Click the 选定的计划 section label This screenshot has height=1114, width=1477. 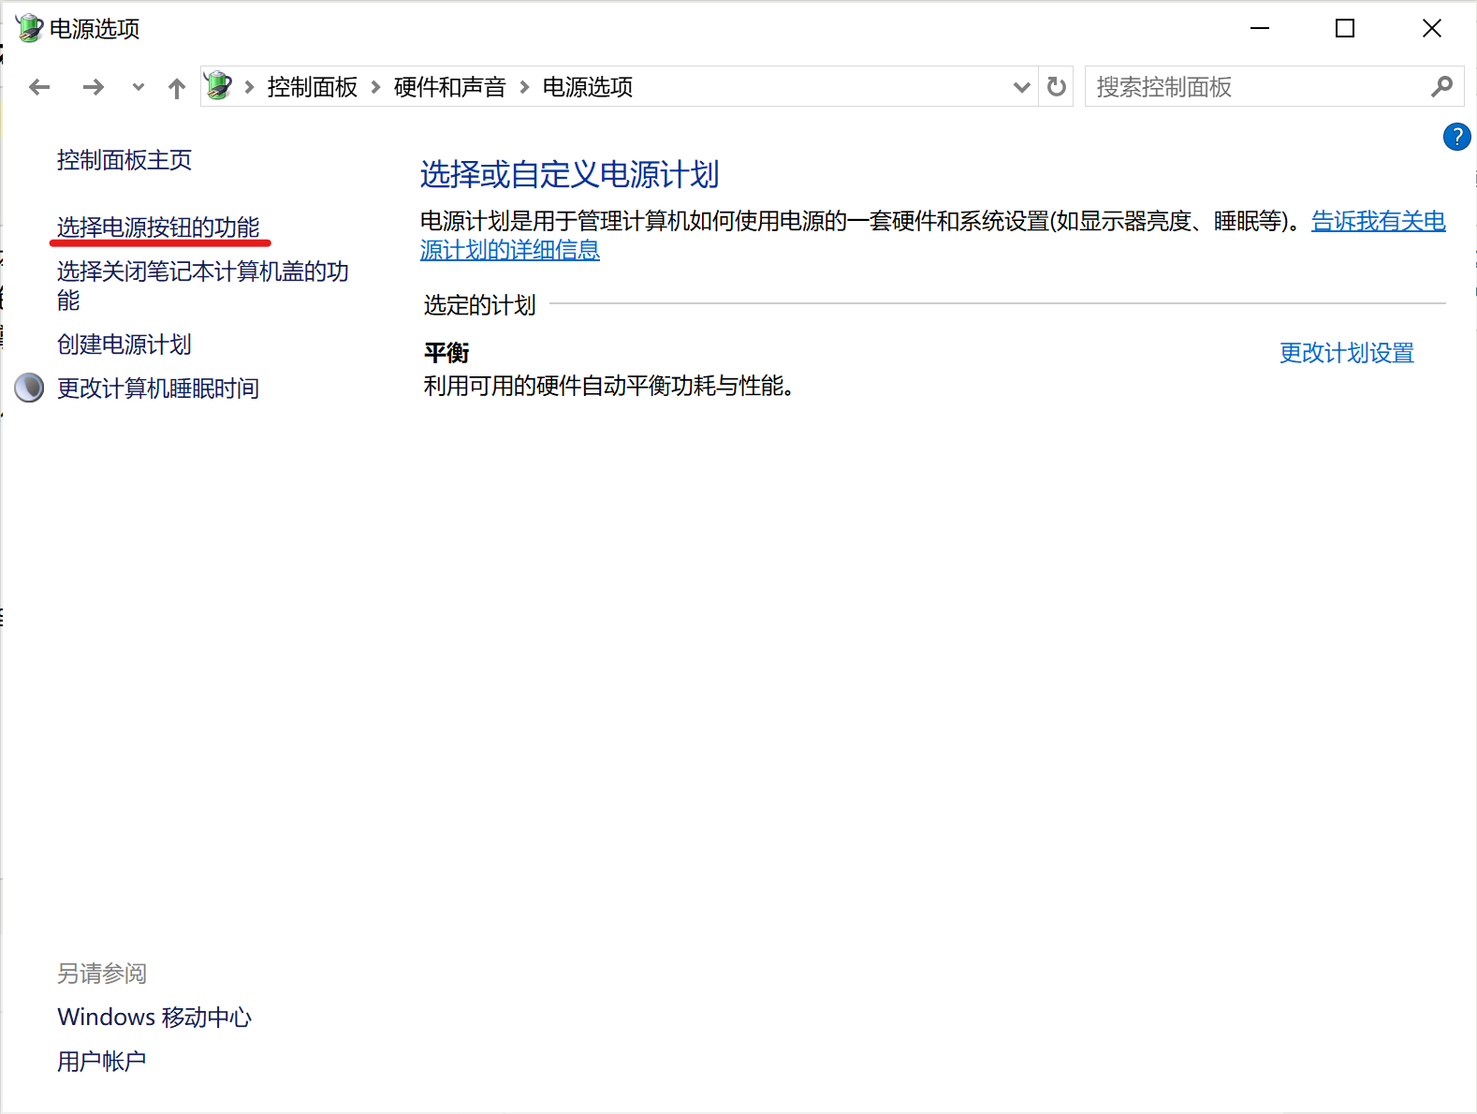point(480,305)
